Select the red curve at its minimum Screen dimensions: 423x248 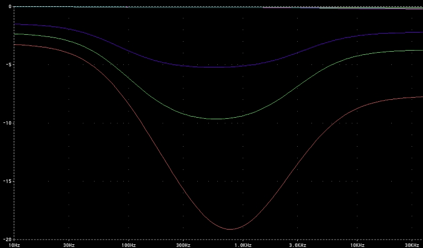[x=229, y=229]
